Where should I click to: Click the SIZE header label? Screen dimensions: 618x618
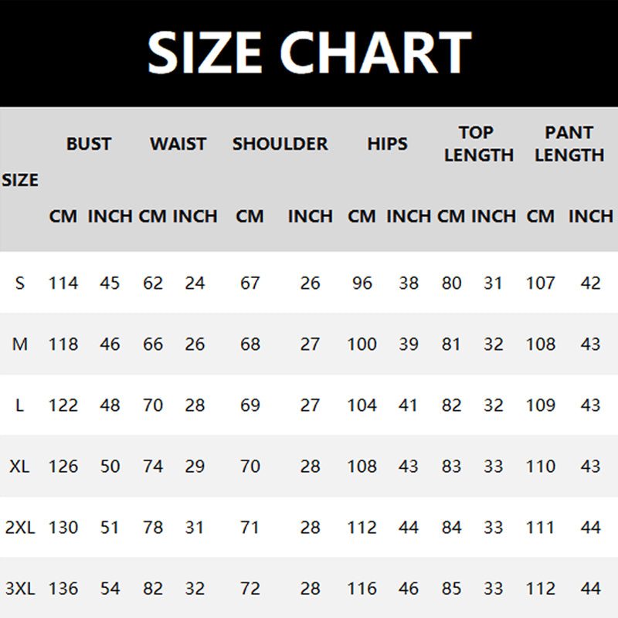(20, 180)
